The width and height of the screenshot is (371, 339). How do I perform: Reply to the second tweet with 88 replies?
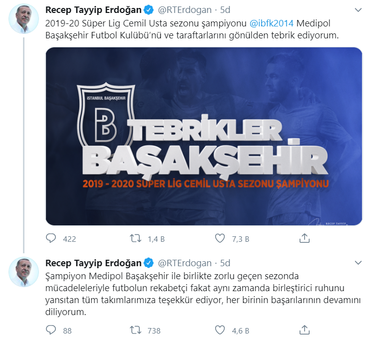tap(51, 330)
